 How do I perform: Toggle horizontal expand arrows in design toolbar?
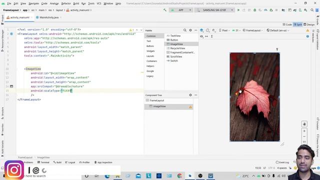pyautogui.click(x=206, y=36)
